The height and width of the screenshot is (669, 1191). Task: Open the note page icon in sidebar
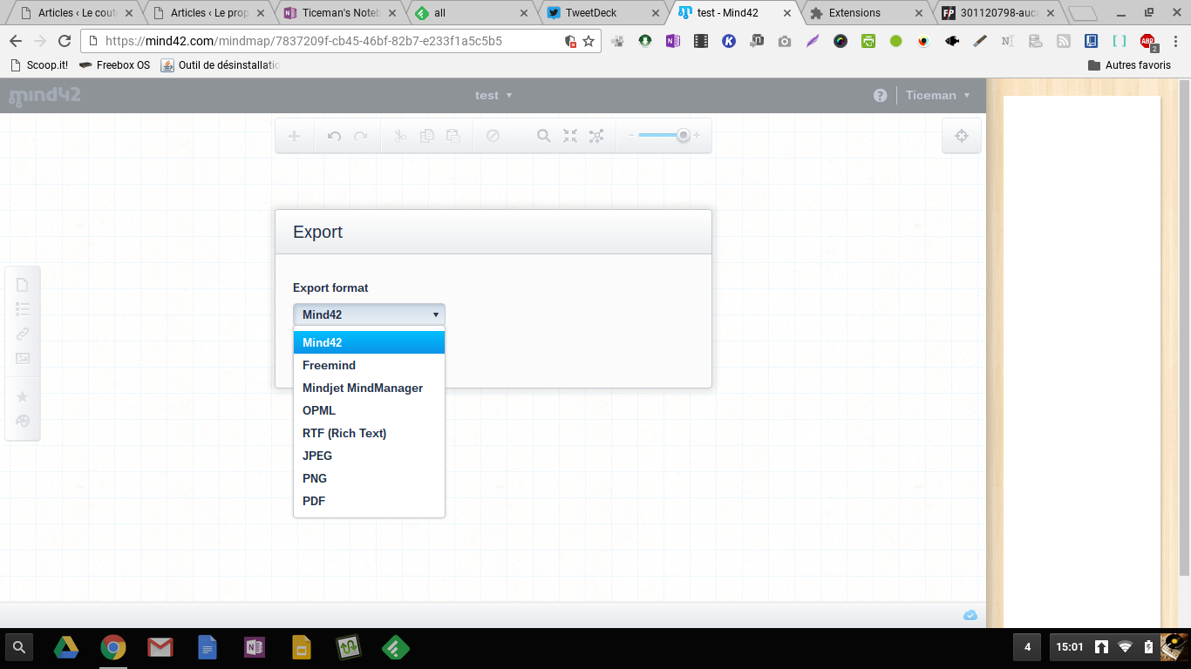pos(23,285)
